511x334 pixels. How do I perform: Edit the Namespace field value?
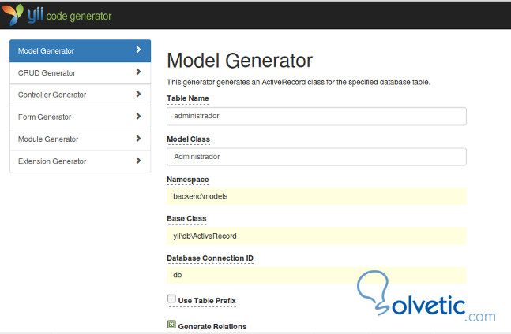coord(316,196)
